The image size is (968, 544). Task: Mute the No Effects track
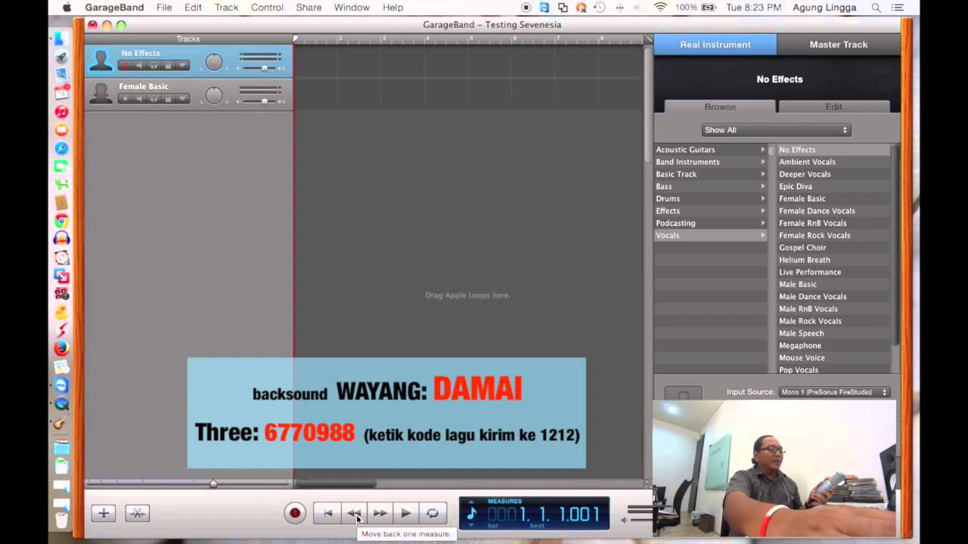pos(139,66)
